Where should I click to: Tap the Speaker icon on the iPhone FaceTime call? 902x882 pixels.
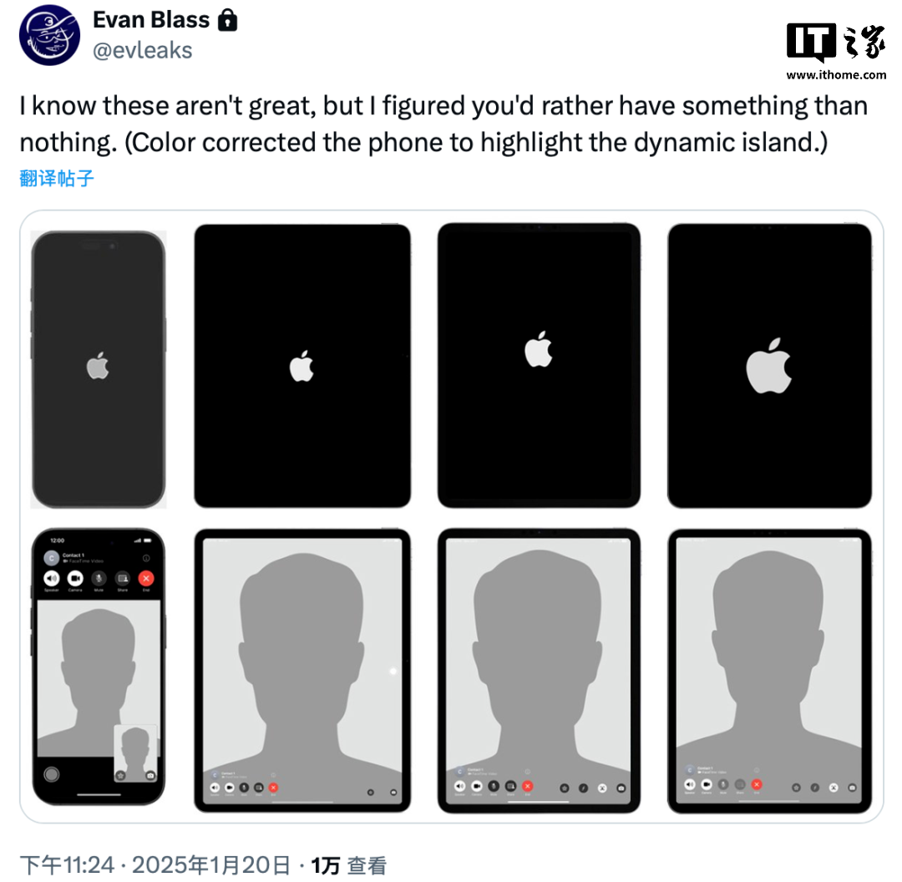(x=52, y=578)
